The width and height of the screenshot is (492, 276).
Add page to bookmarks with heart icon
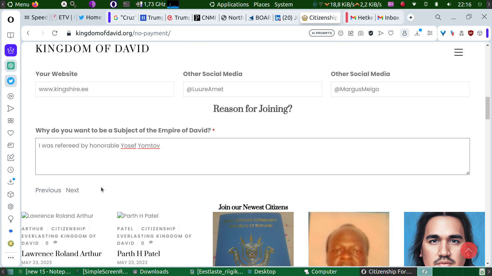pyautogui.click(x=391, y=33)
